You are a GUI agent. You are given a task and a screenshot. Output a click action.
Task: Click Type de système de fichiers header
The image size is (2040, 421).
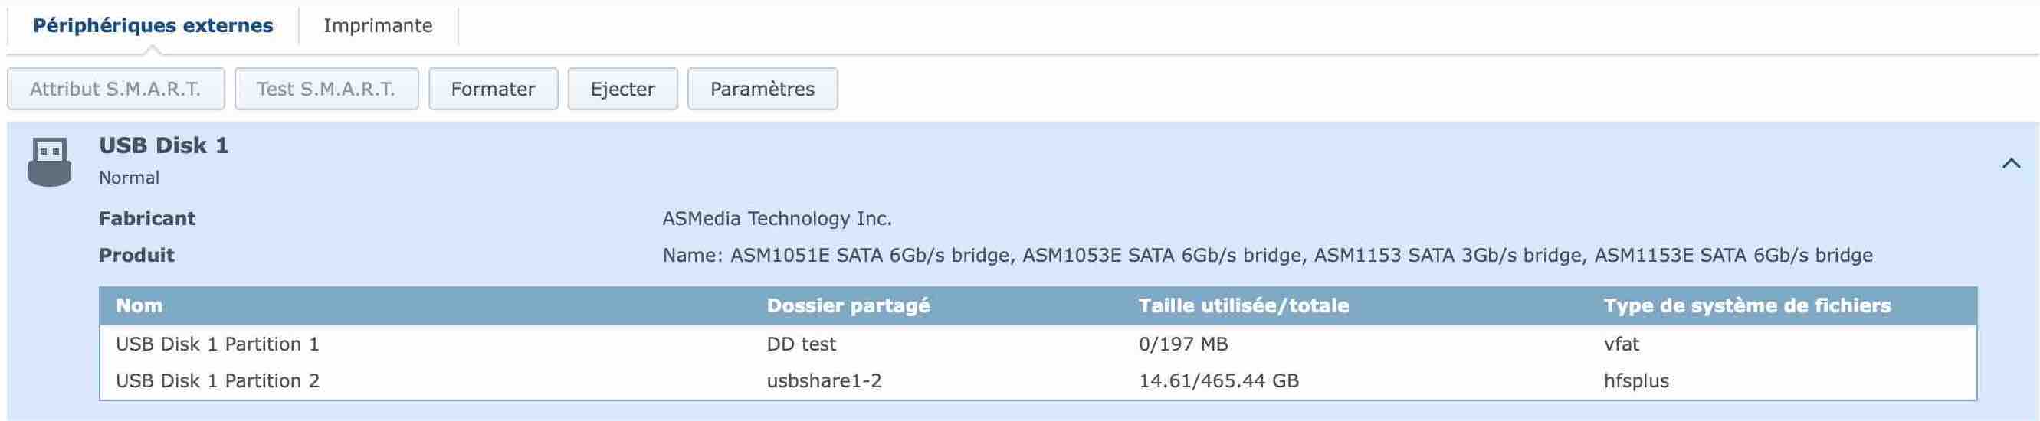(1747, 306)
